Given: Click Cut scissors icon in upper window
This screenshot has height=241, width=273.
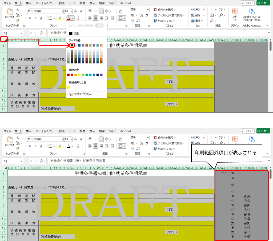Looking at the screenshot, I should click(x=18, y=10).
